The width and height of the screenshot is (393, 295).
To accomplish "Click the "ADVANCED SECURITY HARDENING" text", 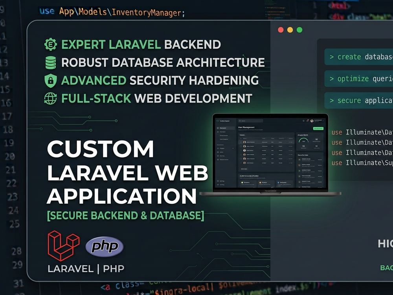I will click(160, 81).
